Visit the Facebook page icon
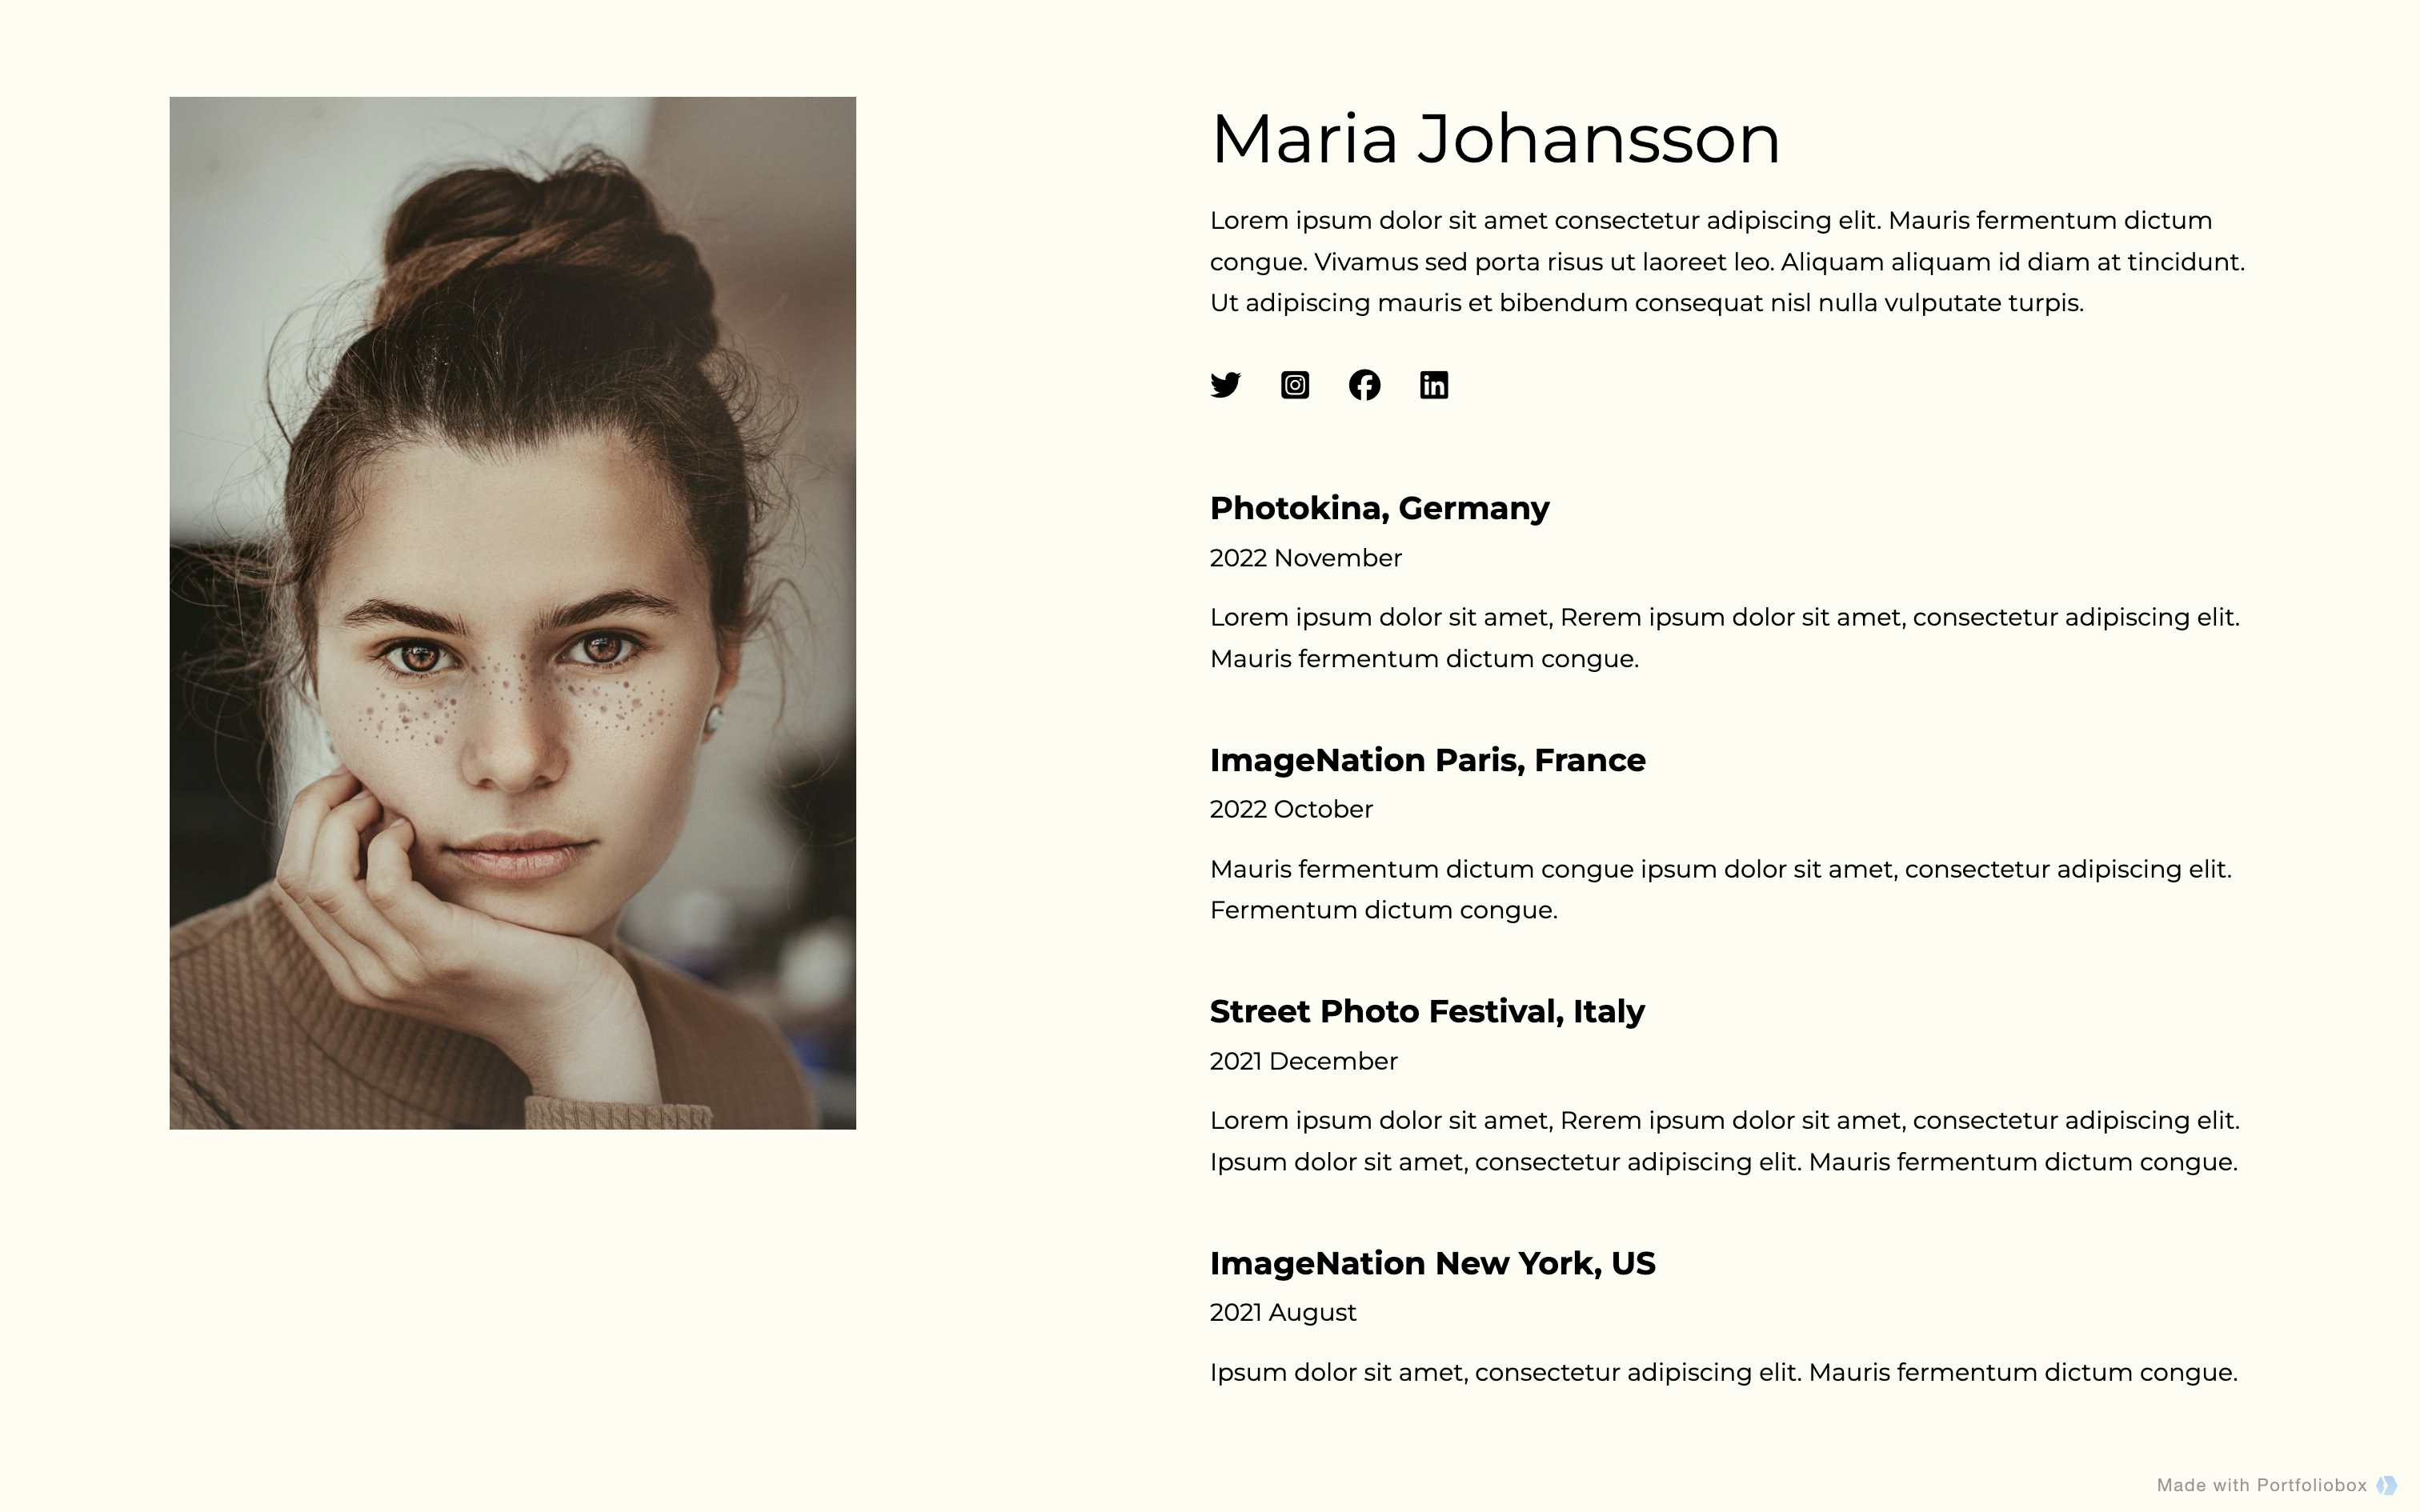The image size is (2420, 1512). coord(1364,385)
